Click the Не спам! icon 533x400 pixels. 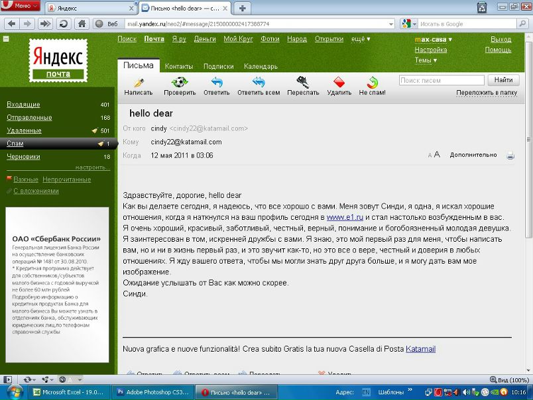373,83
